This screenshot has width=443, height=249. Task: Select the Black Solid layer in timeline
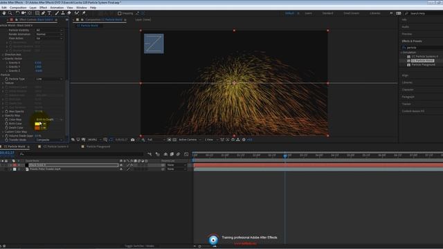click(73, 165)
